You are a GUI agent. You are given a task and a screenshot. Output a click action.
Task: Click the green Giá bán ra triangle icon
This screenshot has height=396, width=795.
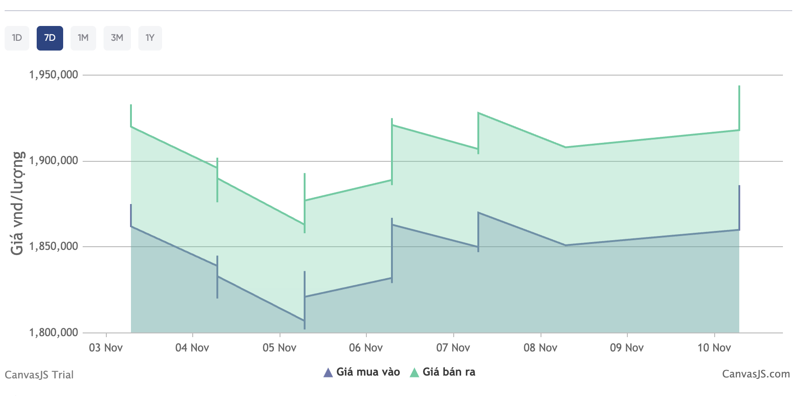pos(414,372)
